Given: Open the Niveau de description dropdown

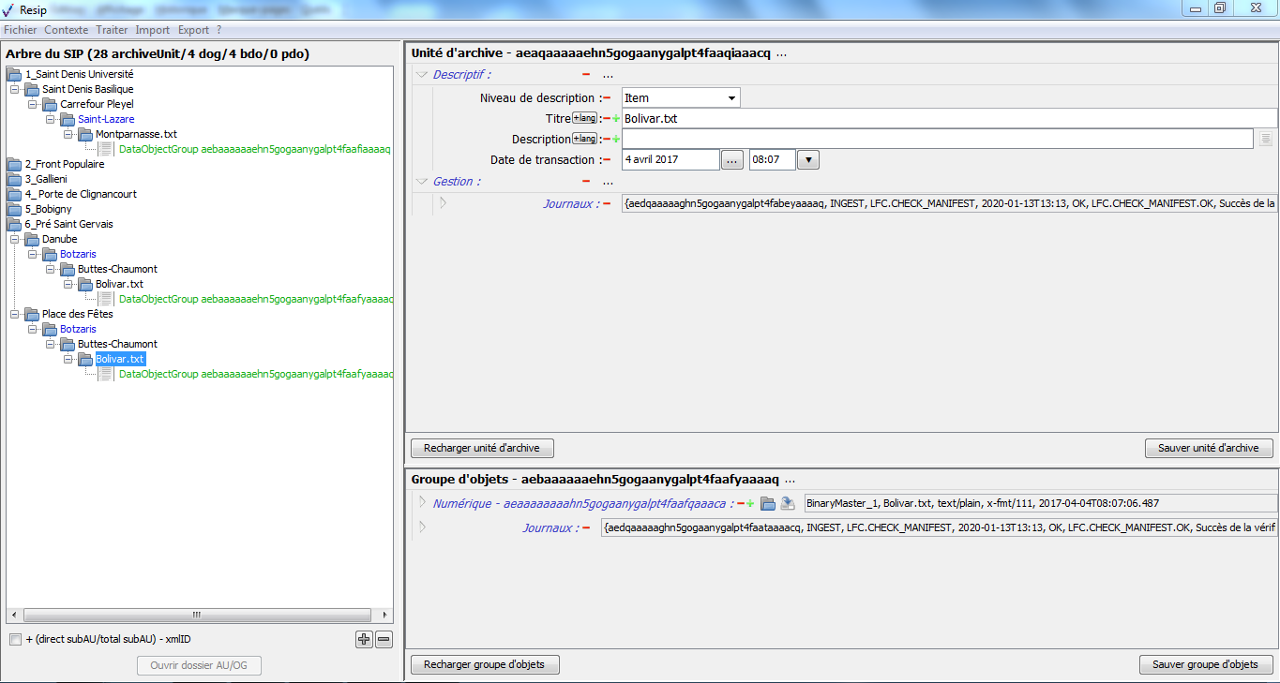Looking at the screenshot, I should point(730,97).
